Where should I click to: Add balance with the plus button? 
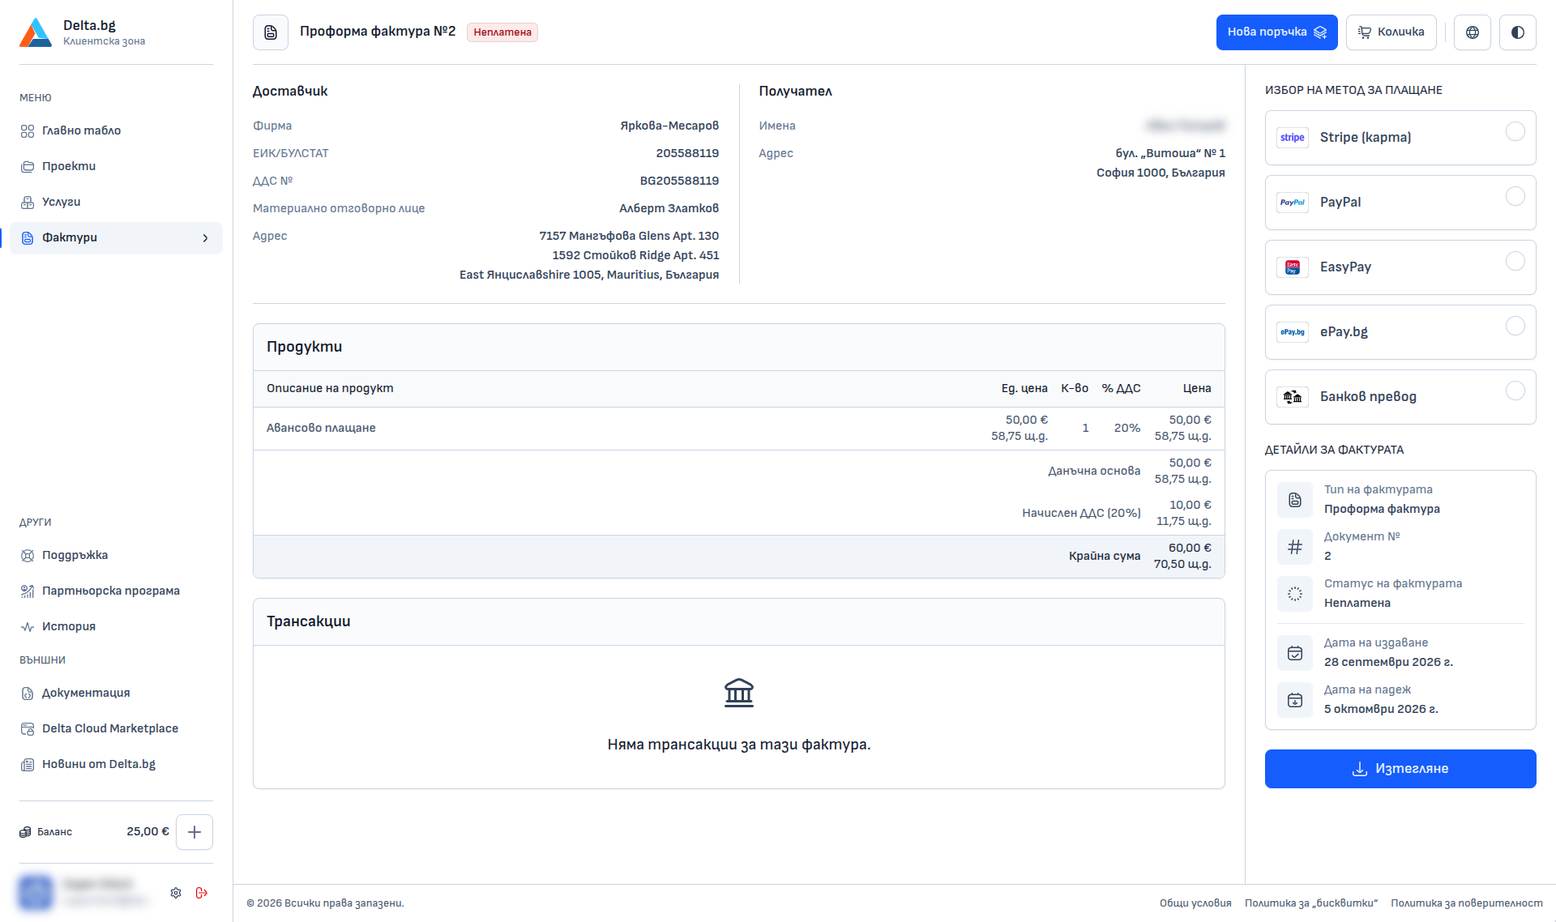194,832
